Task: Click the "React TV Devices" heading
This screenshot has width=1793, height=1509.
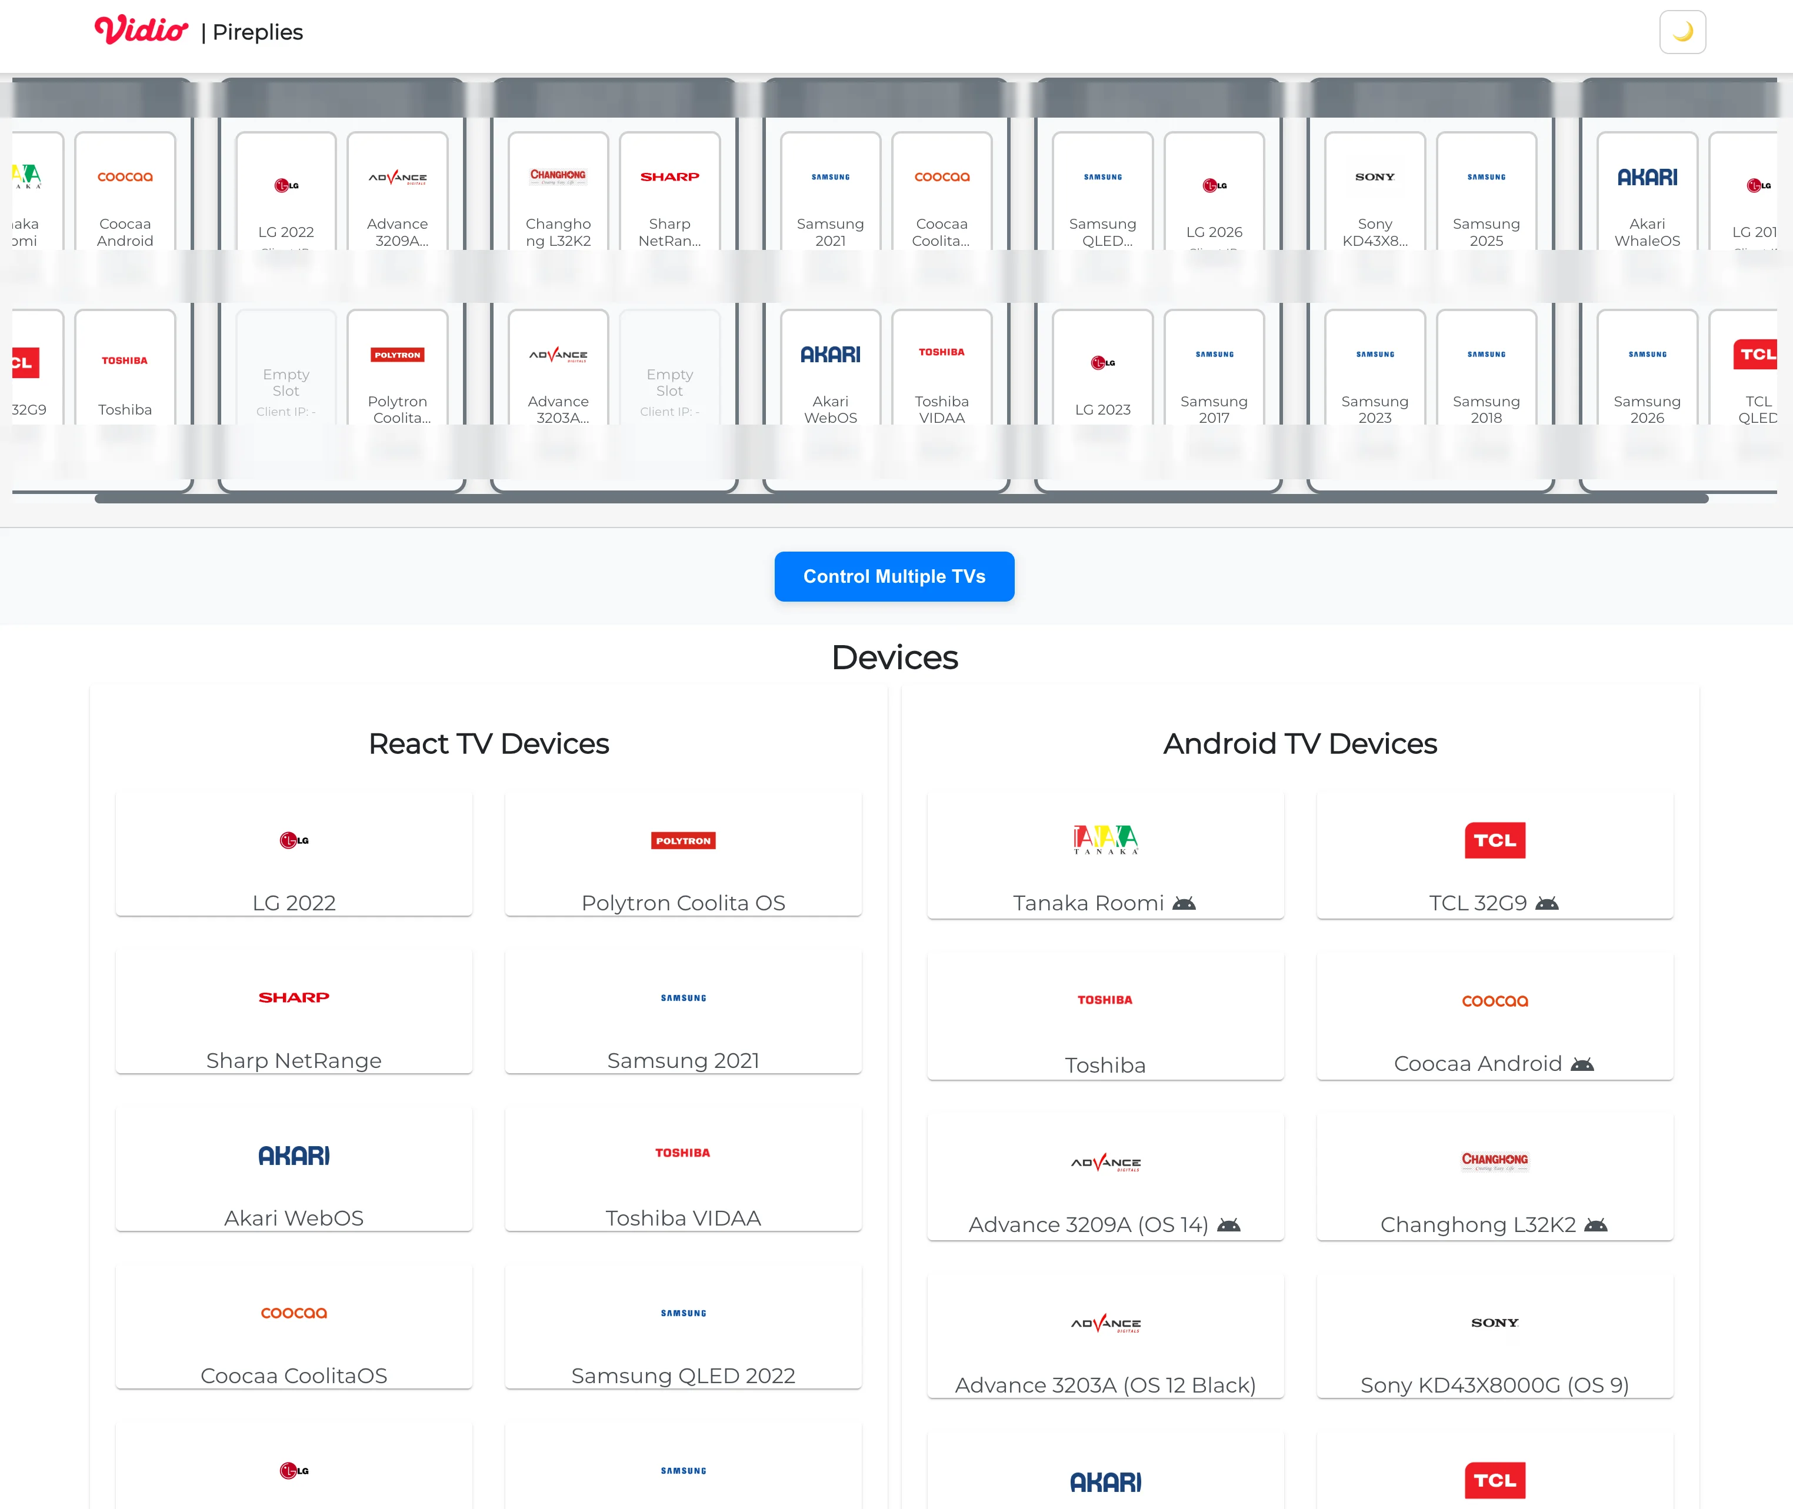Action: (489, 743)
